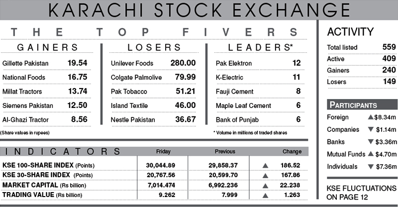
Task: Click Gillette Pakistan in the gainers list
Action: (25, 64)
